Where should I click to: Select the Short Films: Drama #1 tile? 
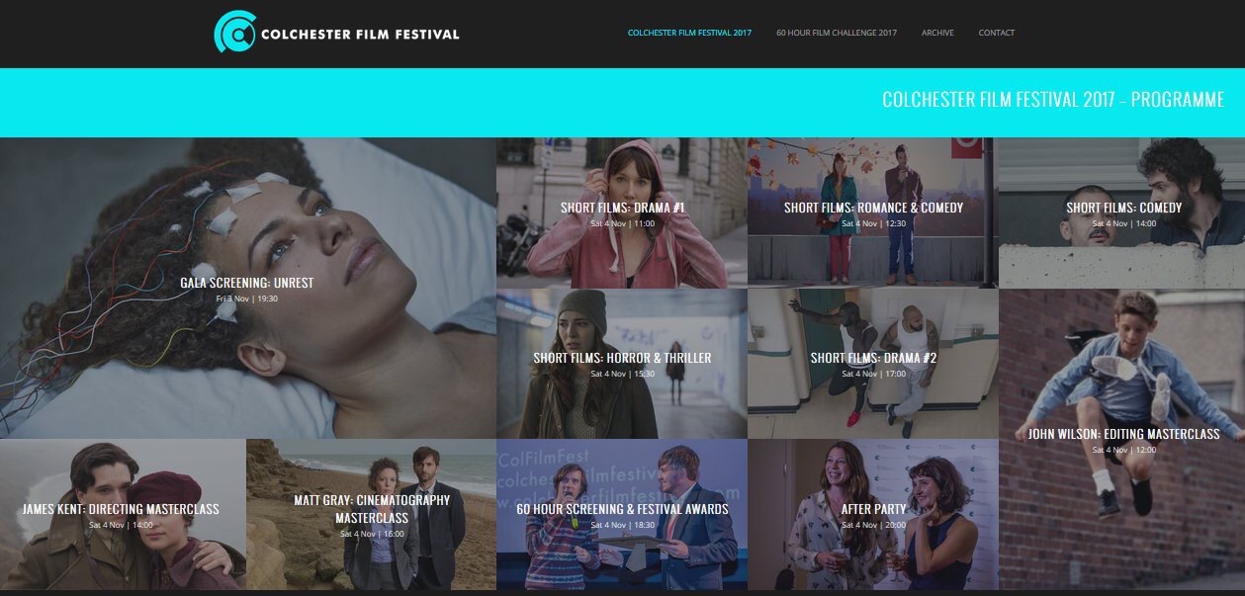pos(622,213)
